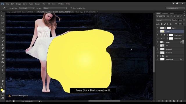Lock image pixels brush icon

165,24
